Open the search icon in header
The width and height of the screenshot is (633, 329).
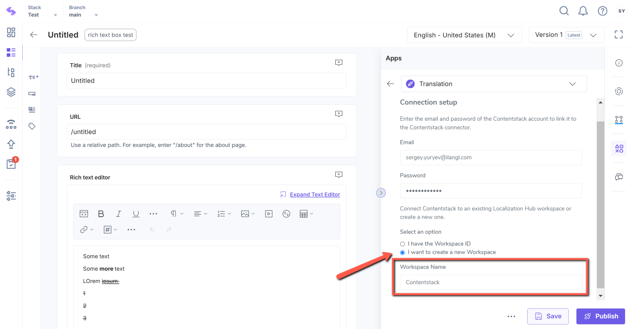coord(564,11)
